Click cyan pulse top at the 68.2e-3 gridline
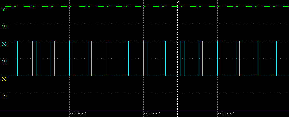Screen dimensions: 289x117 71,41
